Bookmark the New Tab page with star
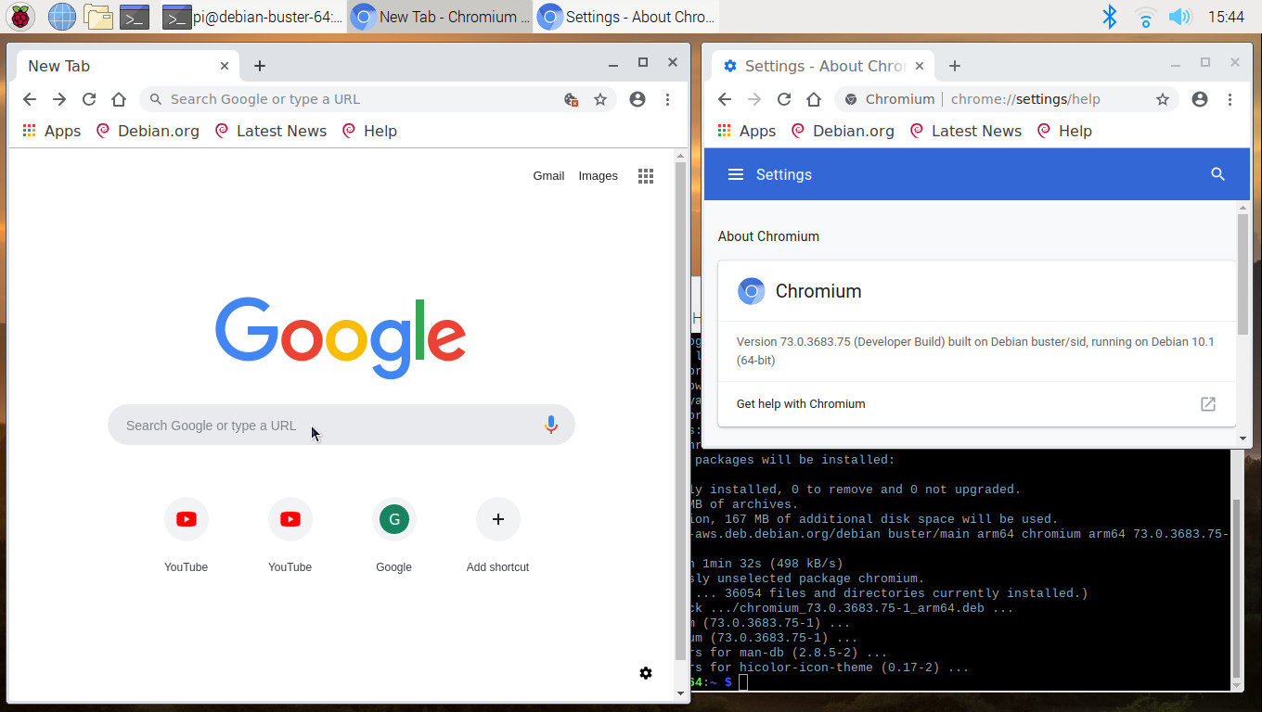Image resolution: width=1262 pixels, height=712 pixels. (600, 99)
